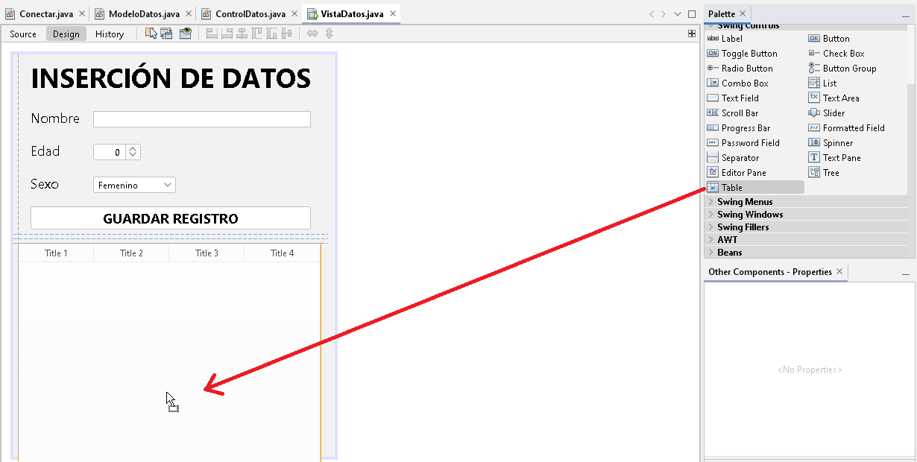This screenshot has height=462, width=917.
Task: Expand the Swing Menus palette category
Action: point(744,202)
